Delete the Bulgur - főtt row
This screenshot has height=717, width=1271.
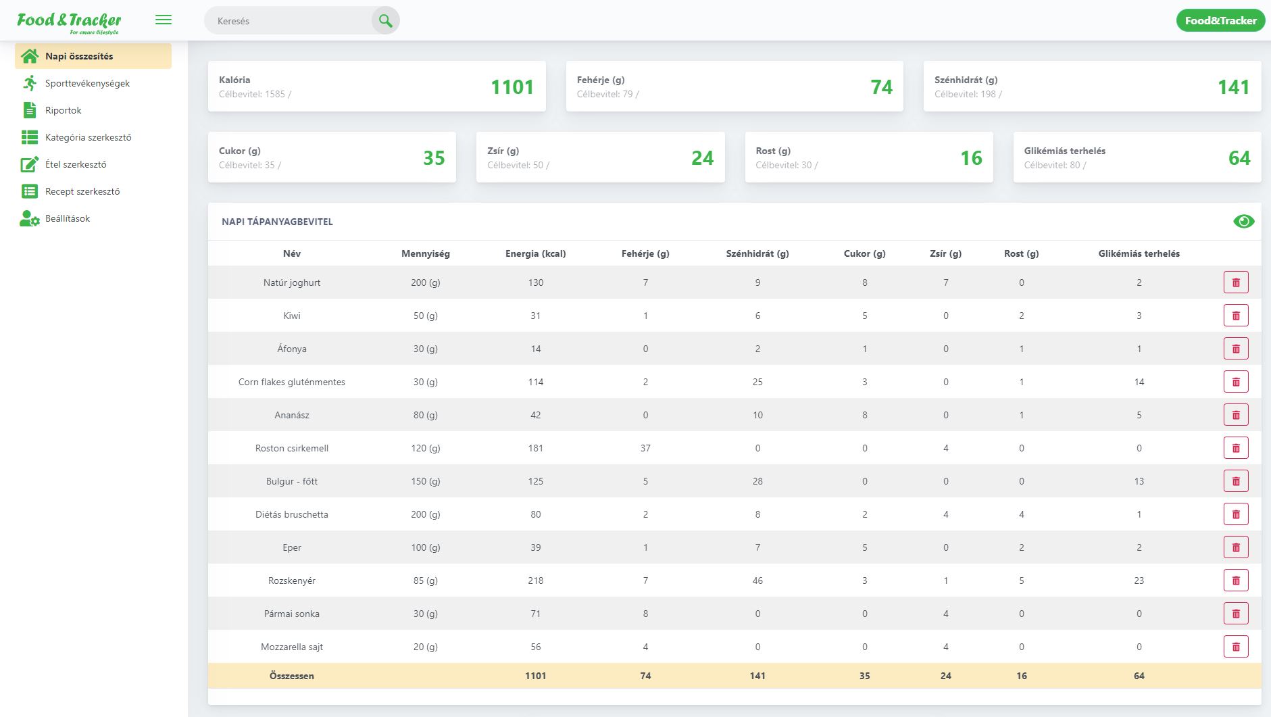coord(1236,481)
